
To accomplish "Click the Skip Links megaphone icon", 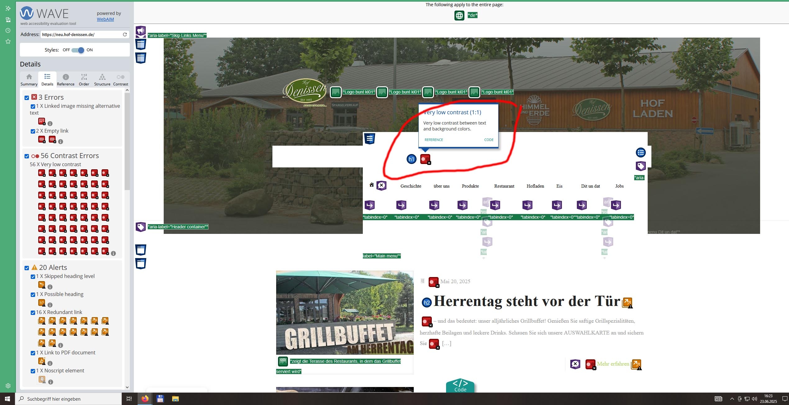I will pyautogui.click(x=141, y=31).
